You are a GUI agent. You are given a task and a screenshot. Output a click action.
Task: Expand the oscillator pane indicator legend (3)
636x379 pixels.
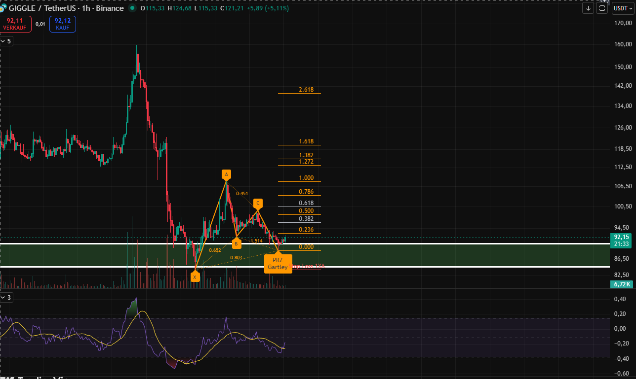pos(6,297)
